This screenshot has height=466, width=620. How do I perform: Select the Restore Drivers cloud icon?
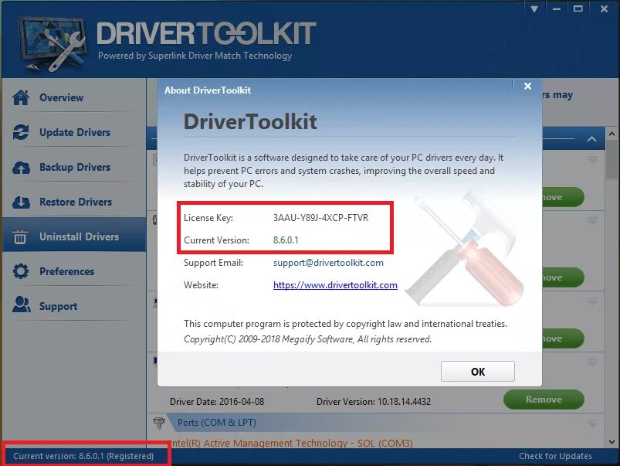[x=22, y=202]
